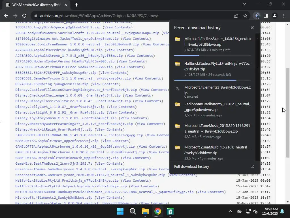
Task: Toggle the Chrome downloads icon
Action: (257, 16)
